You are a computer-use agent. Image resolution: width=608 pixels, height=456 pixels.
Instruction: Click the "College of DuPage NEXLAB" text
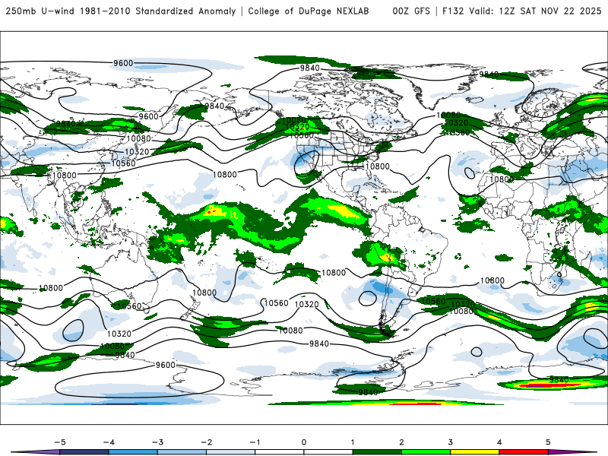coord(309,11)
